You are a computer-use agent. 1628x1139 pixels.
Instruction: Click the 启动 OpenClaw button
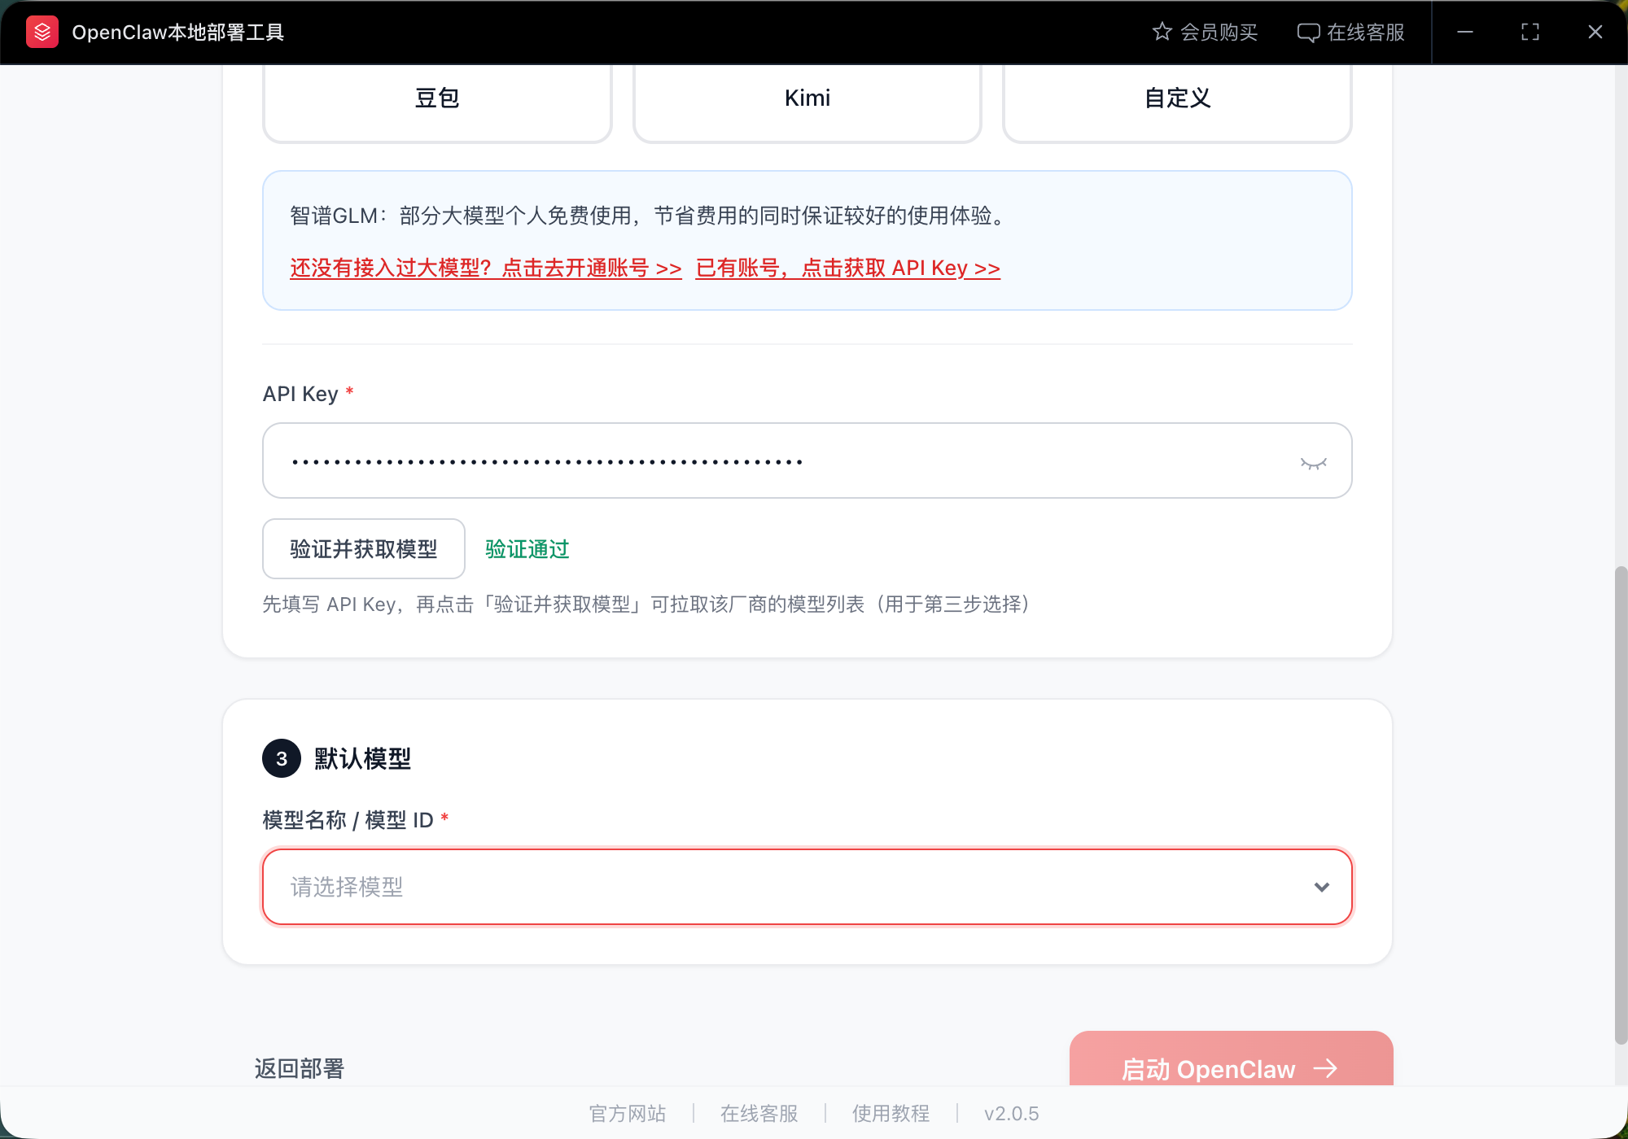pyautogui.click(x=1230, y=1068)
